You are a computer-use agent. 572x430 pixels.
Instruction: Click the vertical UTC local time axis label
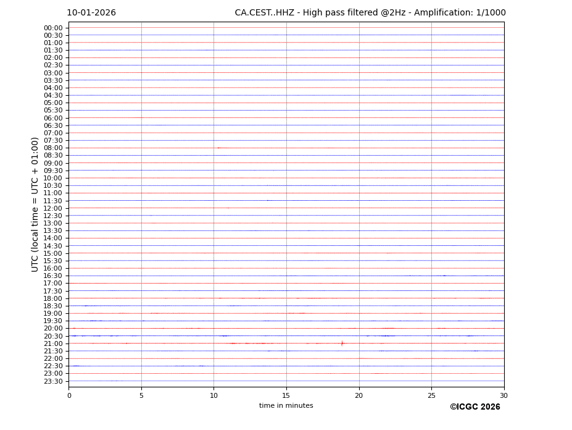(x=35, y=204)
